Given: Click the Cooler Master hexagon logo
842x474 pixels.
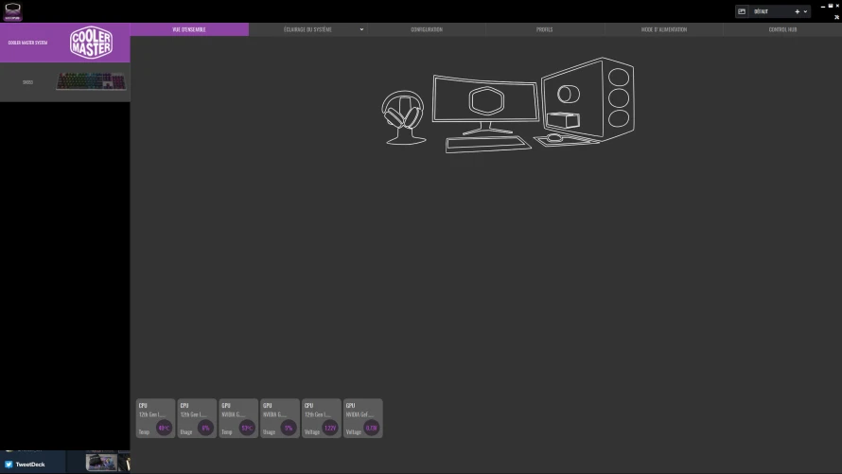Looking at the screenshot, I should click(91, 42).
